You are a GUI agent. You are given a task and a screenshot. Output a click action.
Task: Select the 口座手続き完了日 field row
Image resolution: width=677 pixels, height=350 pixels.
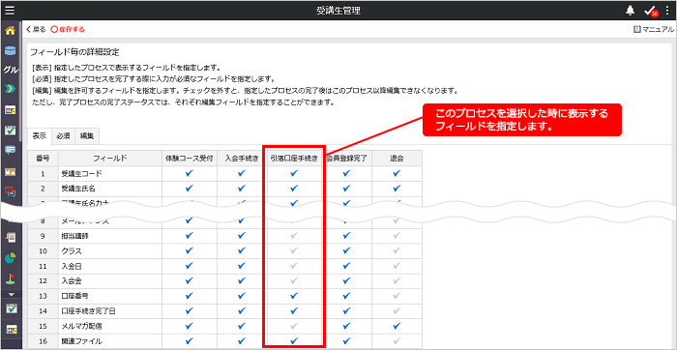tap(224, 310)
